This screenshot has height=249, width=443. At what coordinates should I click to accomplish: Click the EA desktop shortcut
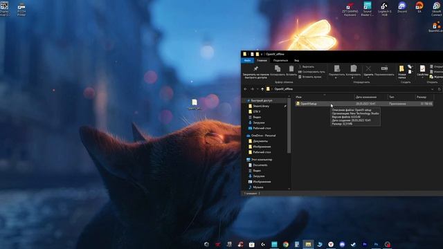coord(419,8)
